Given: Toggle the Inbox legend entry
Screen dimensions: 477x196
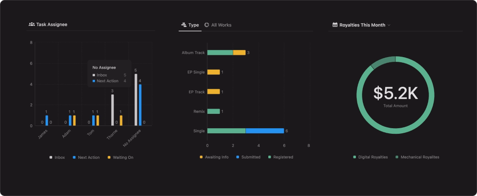Looking at the screenshot, I should pyautogui.click(x=57, y=157).
